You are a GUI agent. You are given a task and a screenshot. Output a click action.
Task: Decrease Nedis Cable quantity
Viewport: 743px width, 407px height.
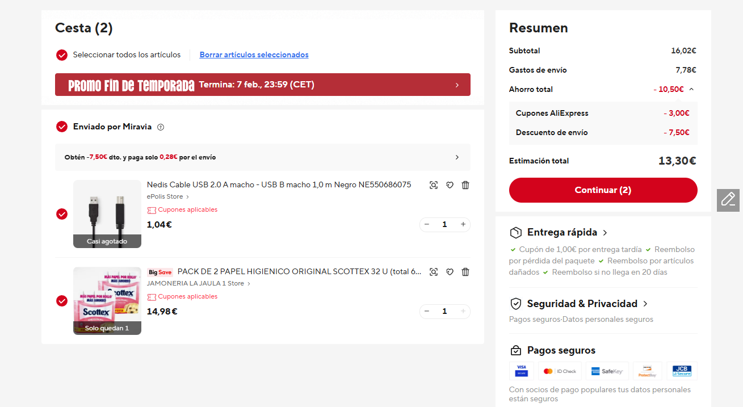[427, 224]
